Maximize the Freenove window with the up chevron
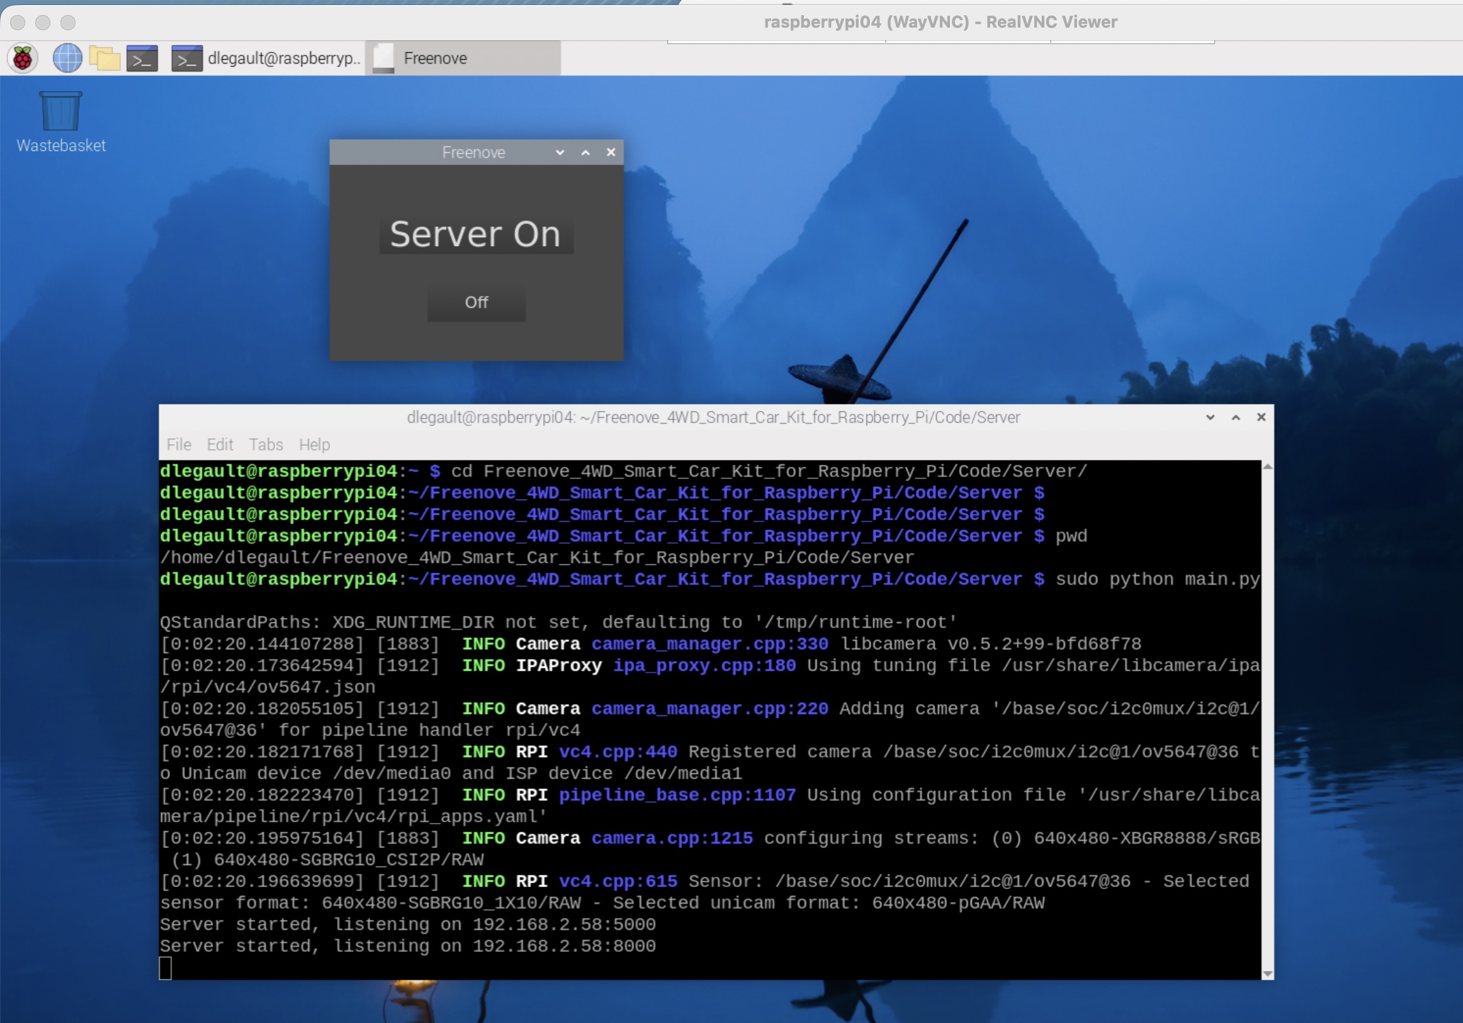1463x1023 pixels. 584,152
